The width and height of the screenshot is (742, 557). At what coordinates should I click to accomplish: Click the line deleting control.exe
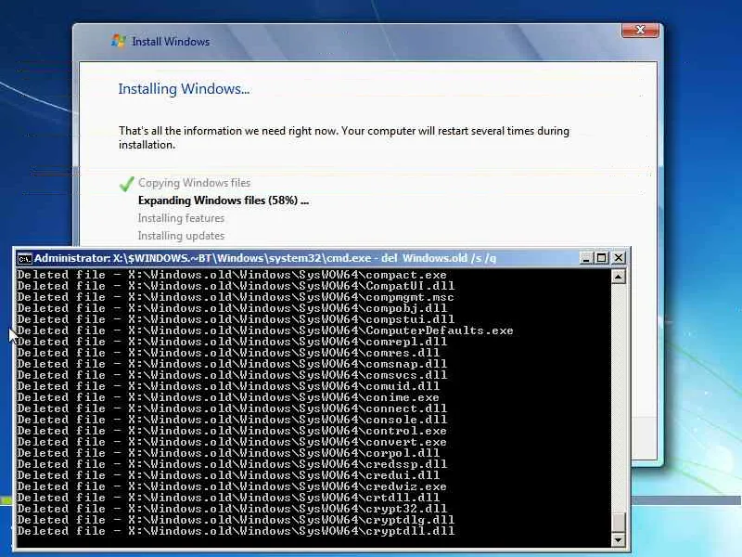point(232,431)
